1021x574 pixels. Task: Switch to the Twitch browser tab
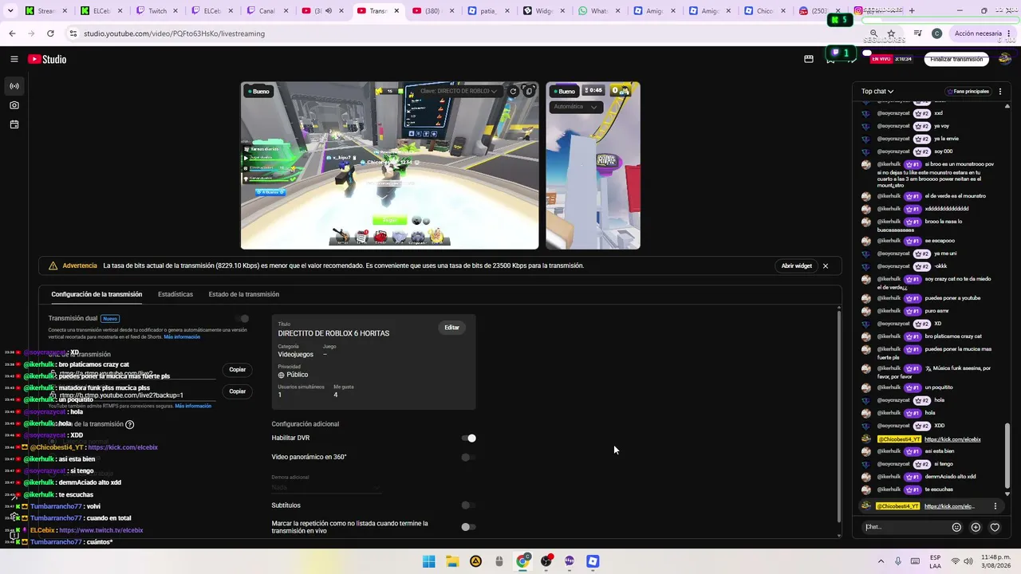point(157,11)
